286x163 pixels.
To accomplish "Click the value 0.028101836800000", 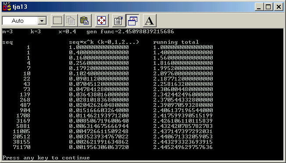I will [99, 100].
